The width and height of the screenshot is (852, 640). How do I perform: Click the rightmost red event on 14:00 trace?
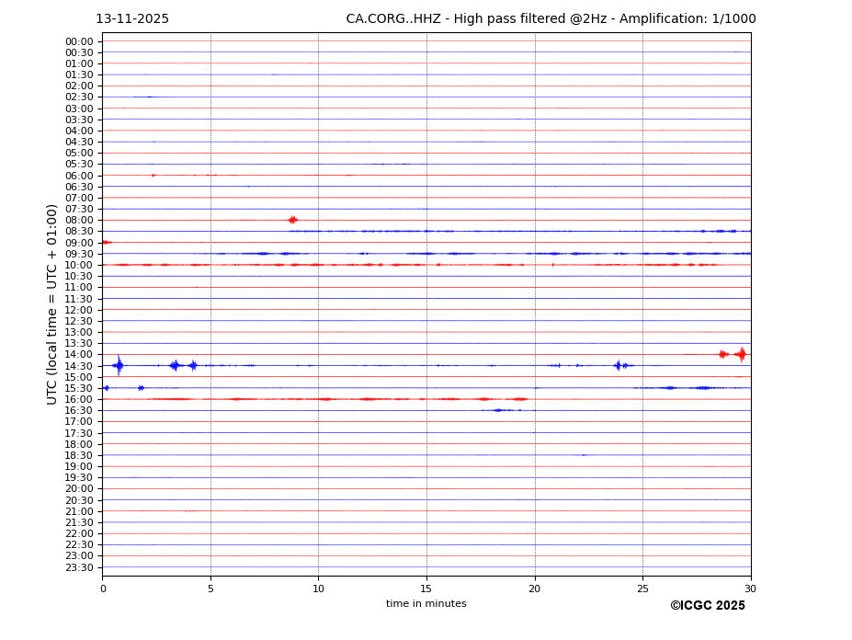point(741,354)
